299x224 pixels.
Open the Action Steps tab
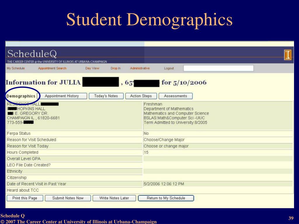click(x=141, y=96)
